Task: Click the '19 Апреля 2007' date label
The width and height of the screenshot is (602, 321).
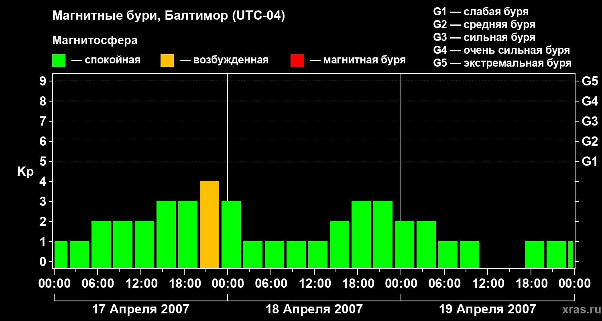Action: [488, 309]
